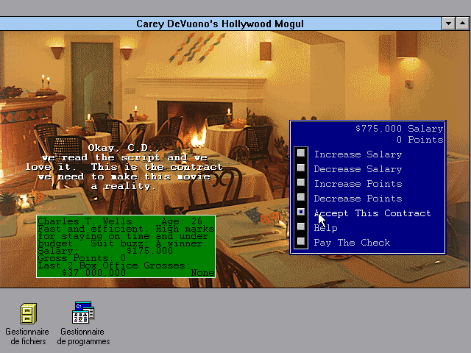The image size is (471, 353).
Task: Click the Charles T. Wells name
Action: tap(85, 221)
